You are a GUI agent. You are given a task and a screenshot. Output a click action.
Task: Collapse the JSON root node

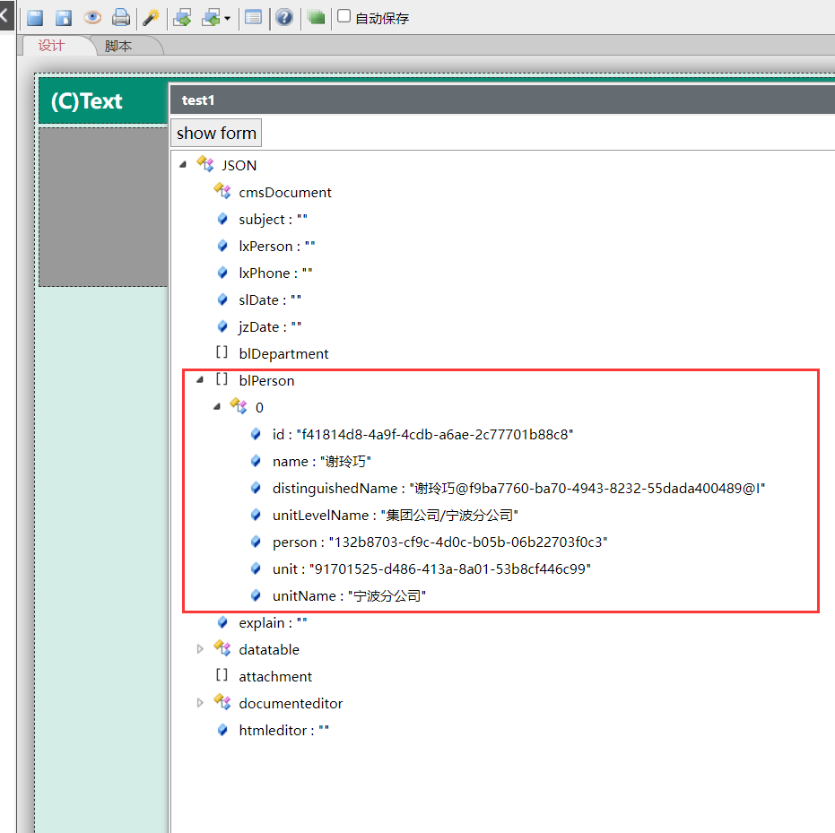(x=183, y=164)
